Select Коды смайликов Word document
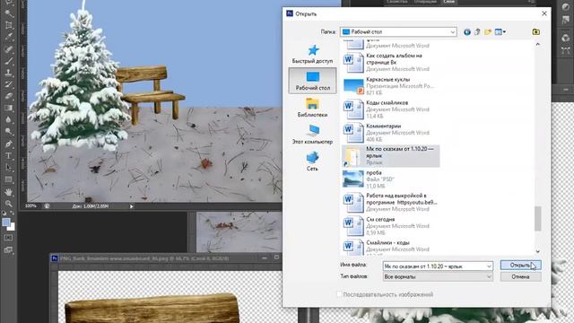The width and height of the screenshot is (574, 323). point(391,109)
